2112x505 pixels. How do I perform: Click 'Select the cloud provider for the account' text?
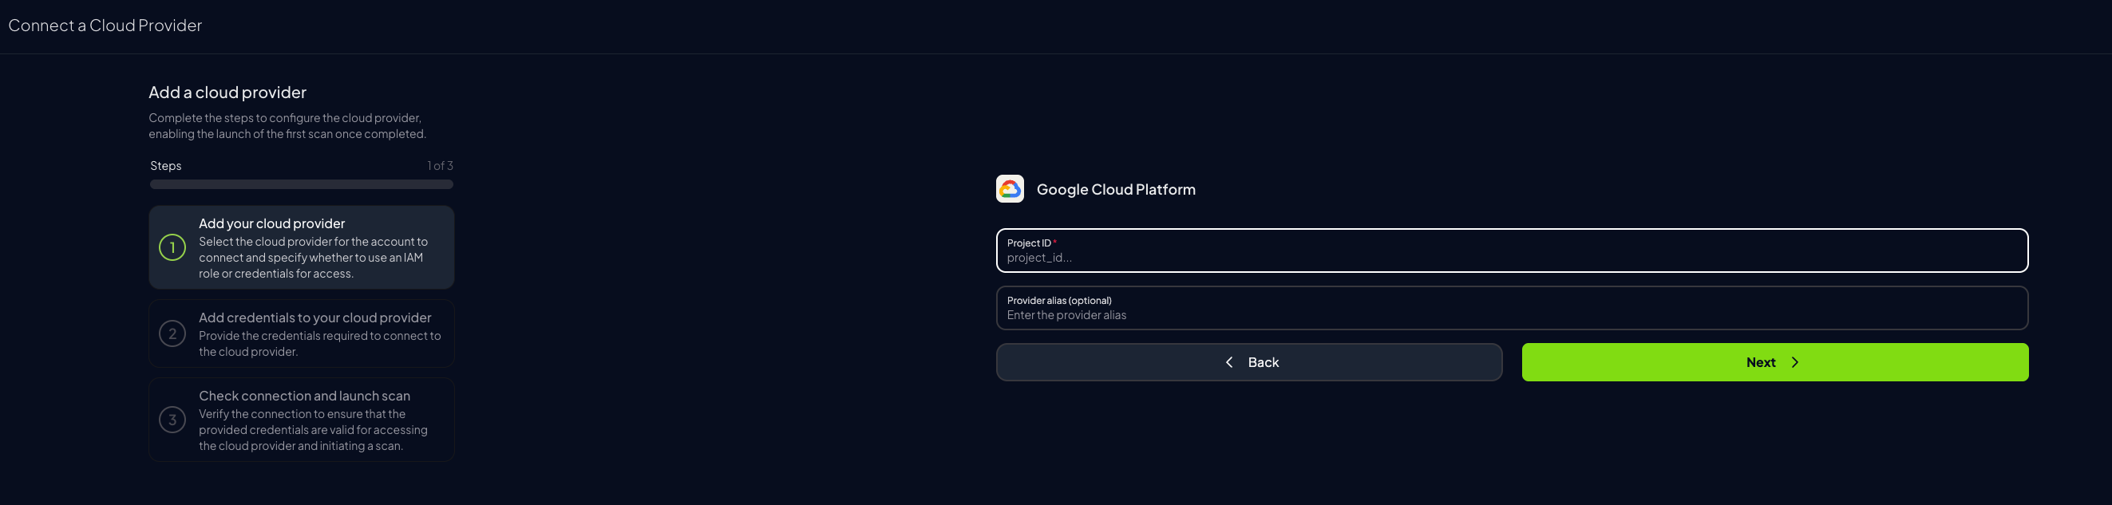pos(313,258)
